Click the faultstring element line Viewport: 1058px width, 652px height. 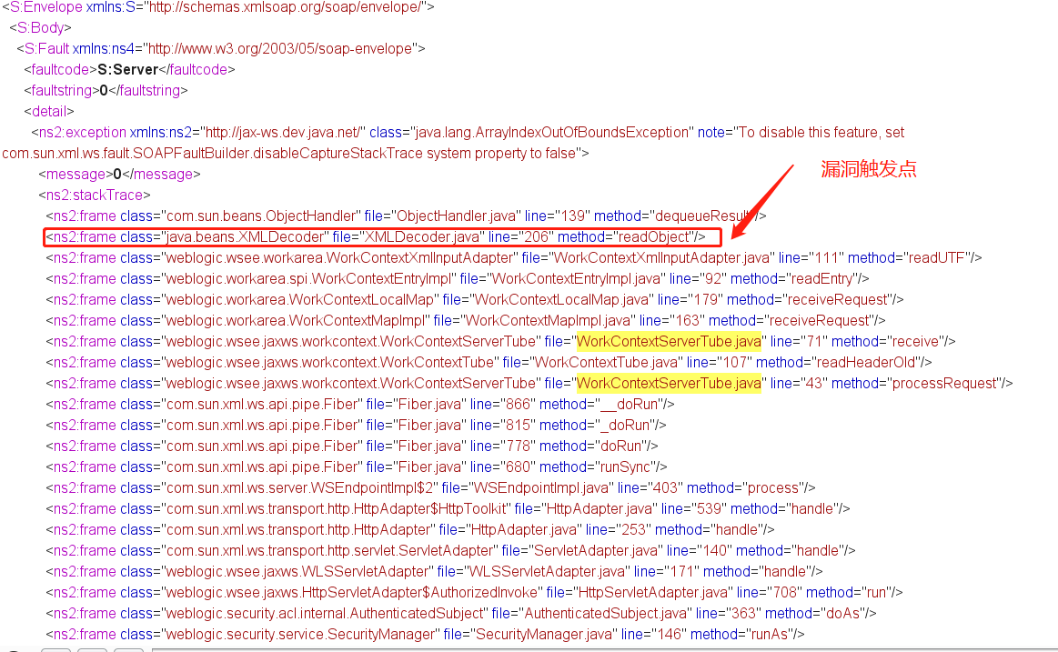pos(106,90)
